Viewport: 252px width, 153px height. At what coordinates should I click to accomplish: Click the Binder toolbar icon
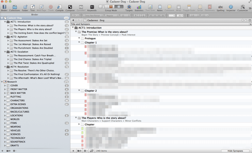pyautogui.click(x=4, y=7)
